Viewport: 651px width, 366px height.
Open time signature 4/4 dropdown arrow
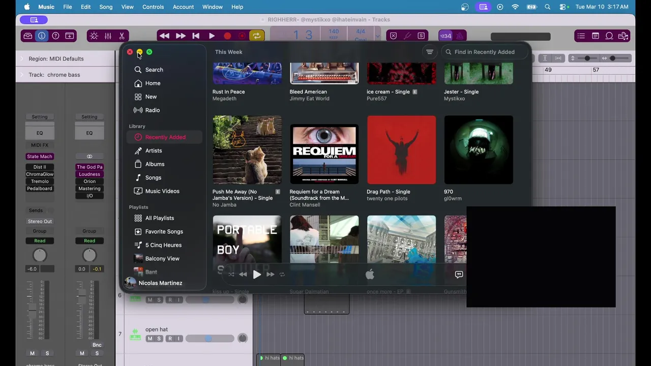click(377, 36)
